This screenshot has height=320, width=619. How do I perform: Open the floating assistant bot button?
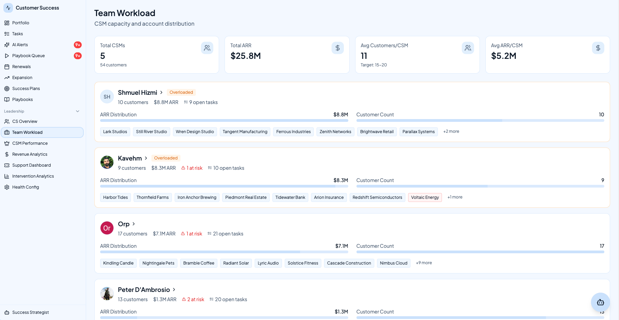[601, 302]
